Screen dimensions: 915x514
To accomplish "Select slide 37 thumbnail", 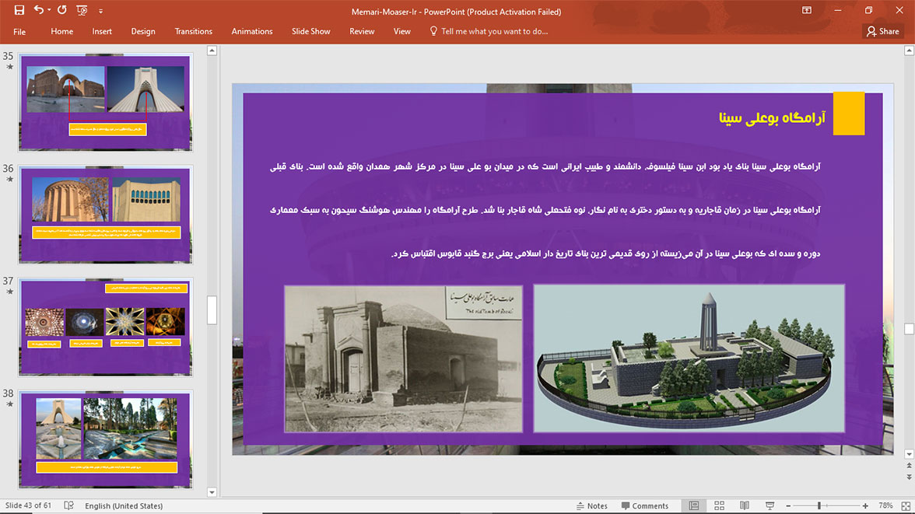I will (105, 327).
